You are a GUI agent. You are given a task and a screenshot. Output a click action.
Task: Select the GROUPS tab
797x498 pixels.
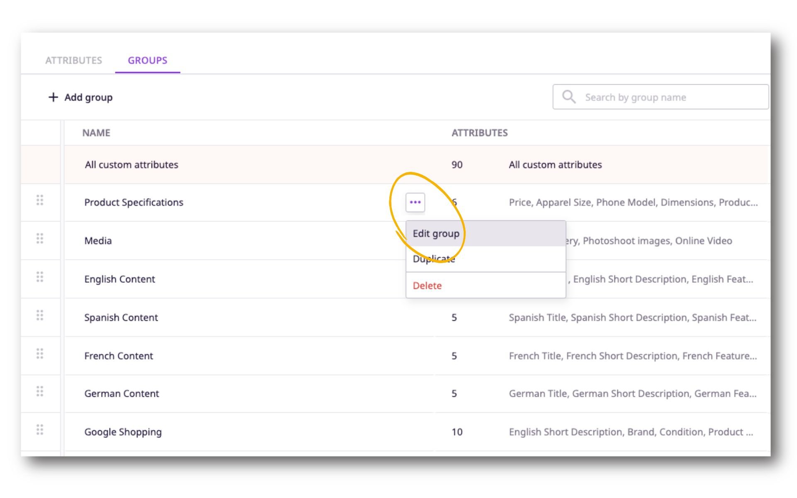(x=147, y=60)
